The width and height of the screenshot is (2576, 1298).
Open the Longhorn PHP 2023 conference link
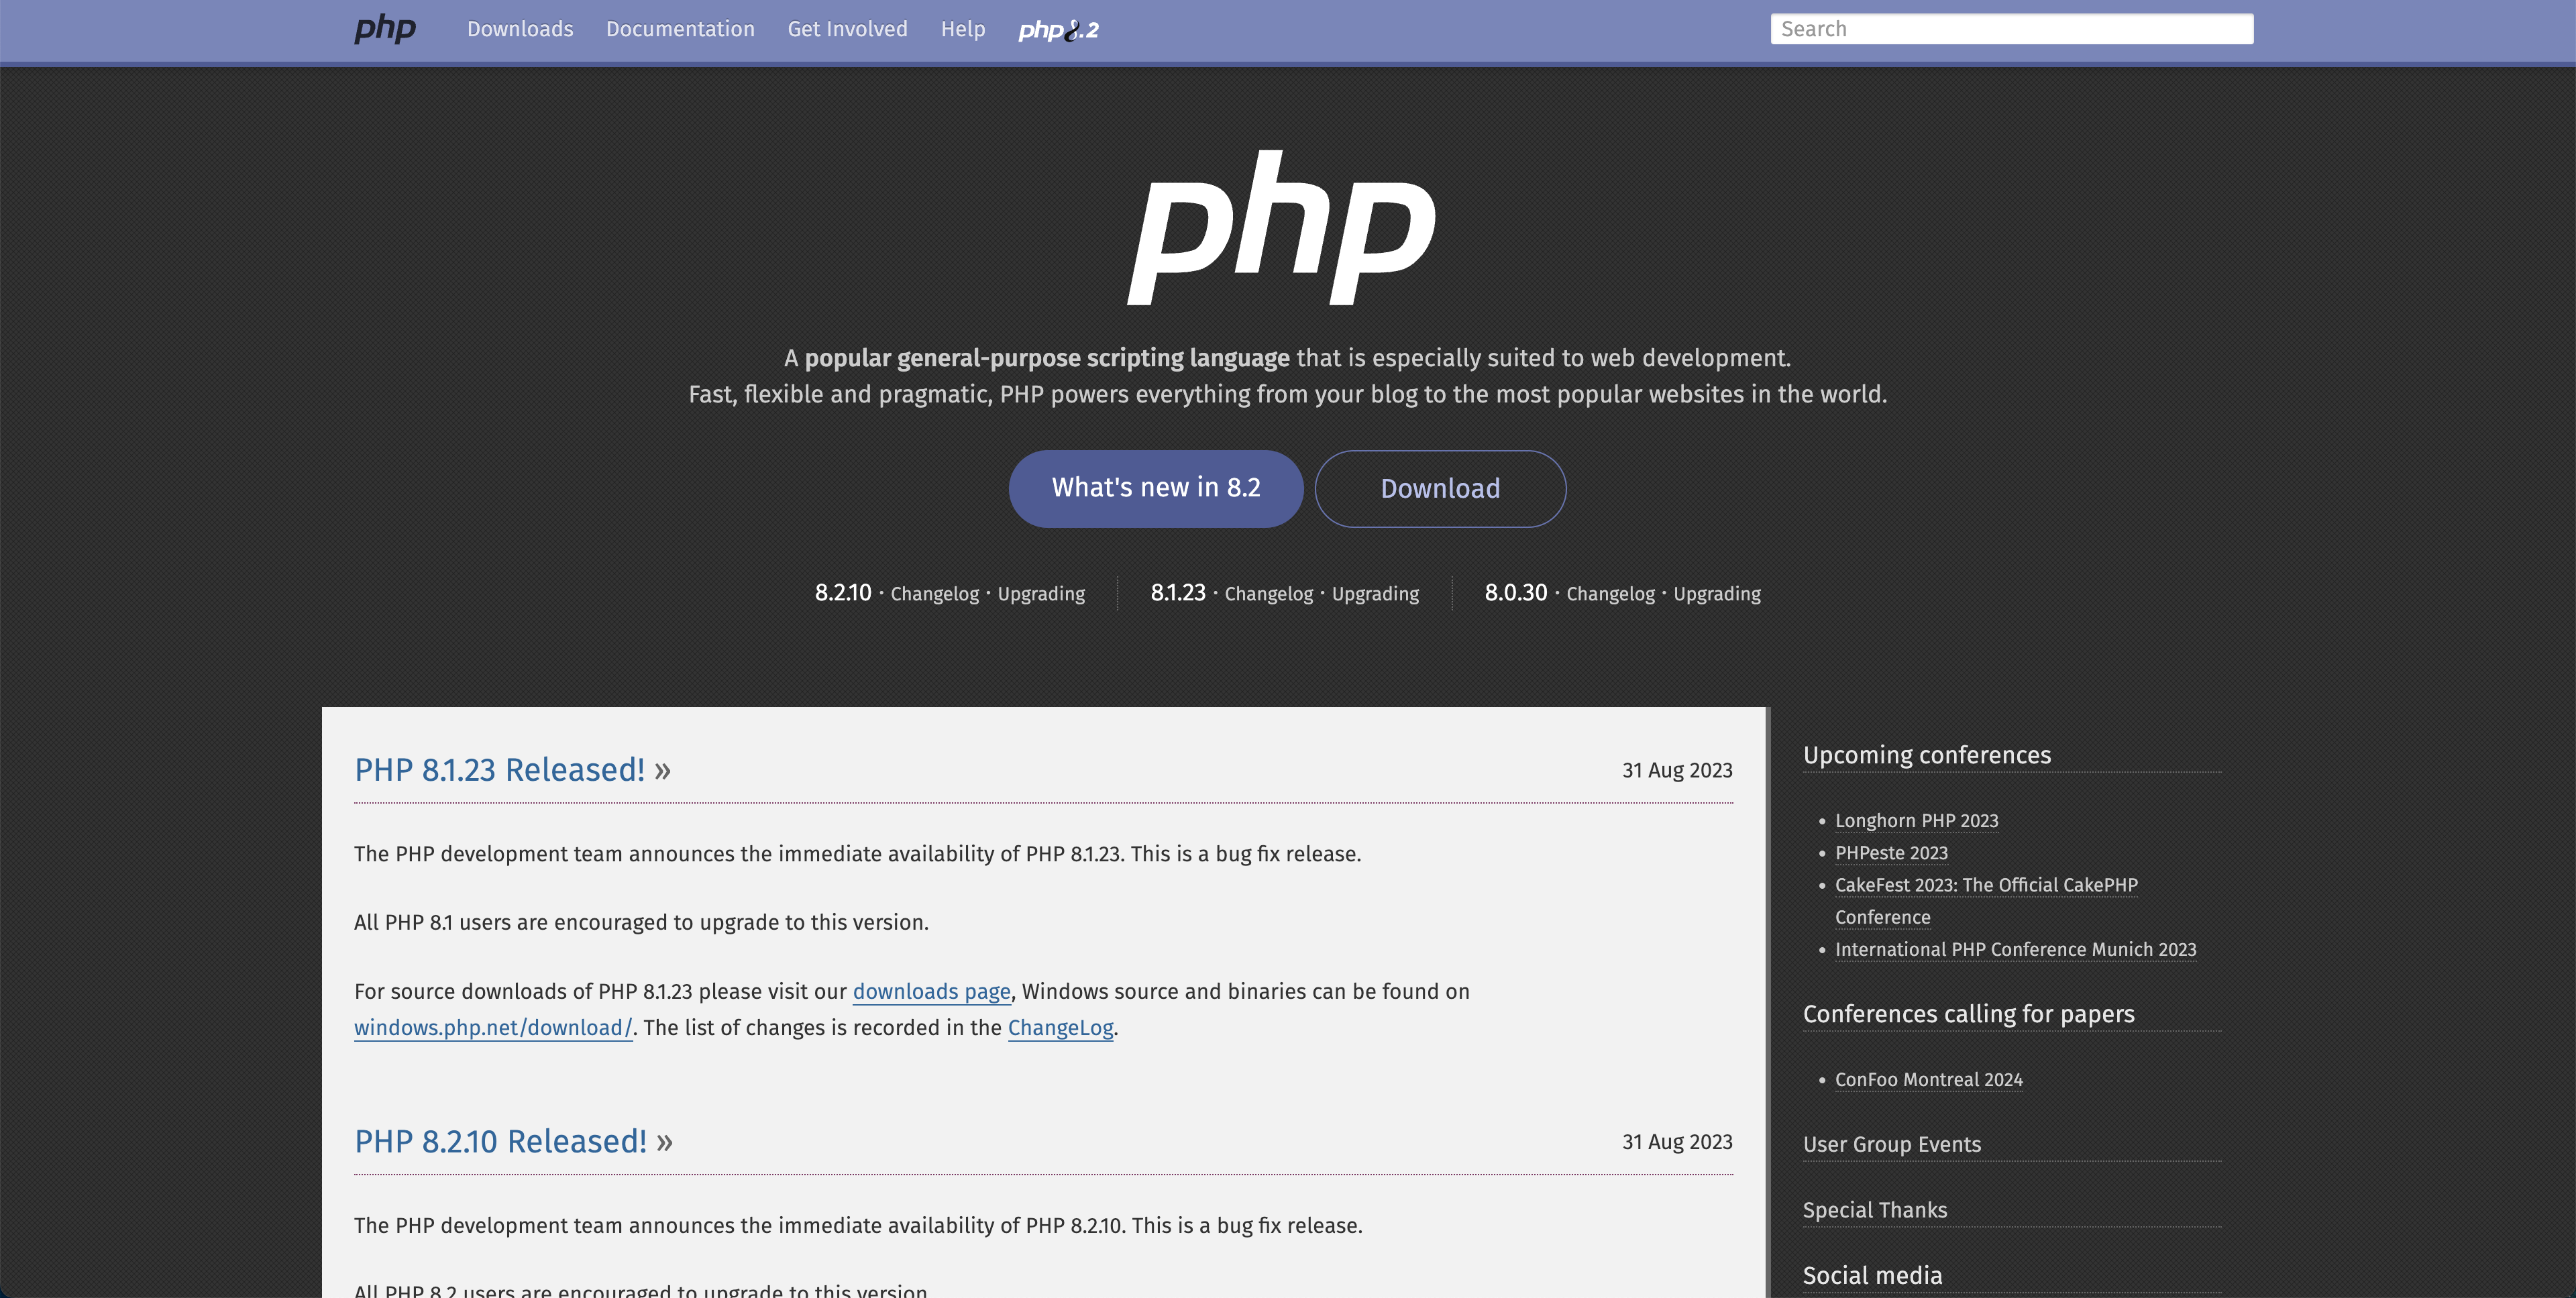click(x=1916, y=821)
